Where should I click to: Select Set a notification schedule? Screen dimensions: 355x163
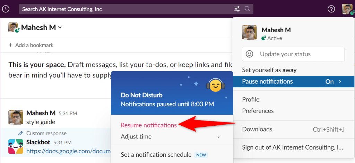[156, 155]
